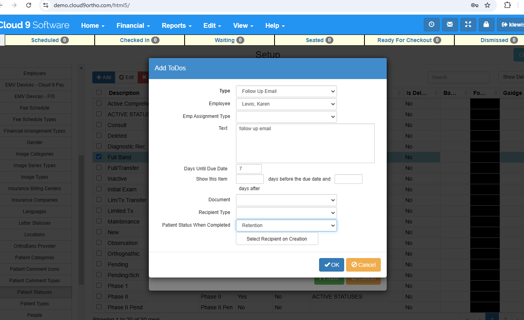The height and width of the screenshot is (320, 524).
Task: Open the Home menu
Action: [x=93, y=25]
